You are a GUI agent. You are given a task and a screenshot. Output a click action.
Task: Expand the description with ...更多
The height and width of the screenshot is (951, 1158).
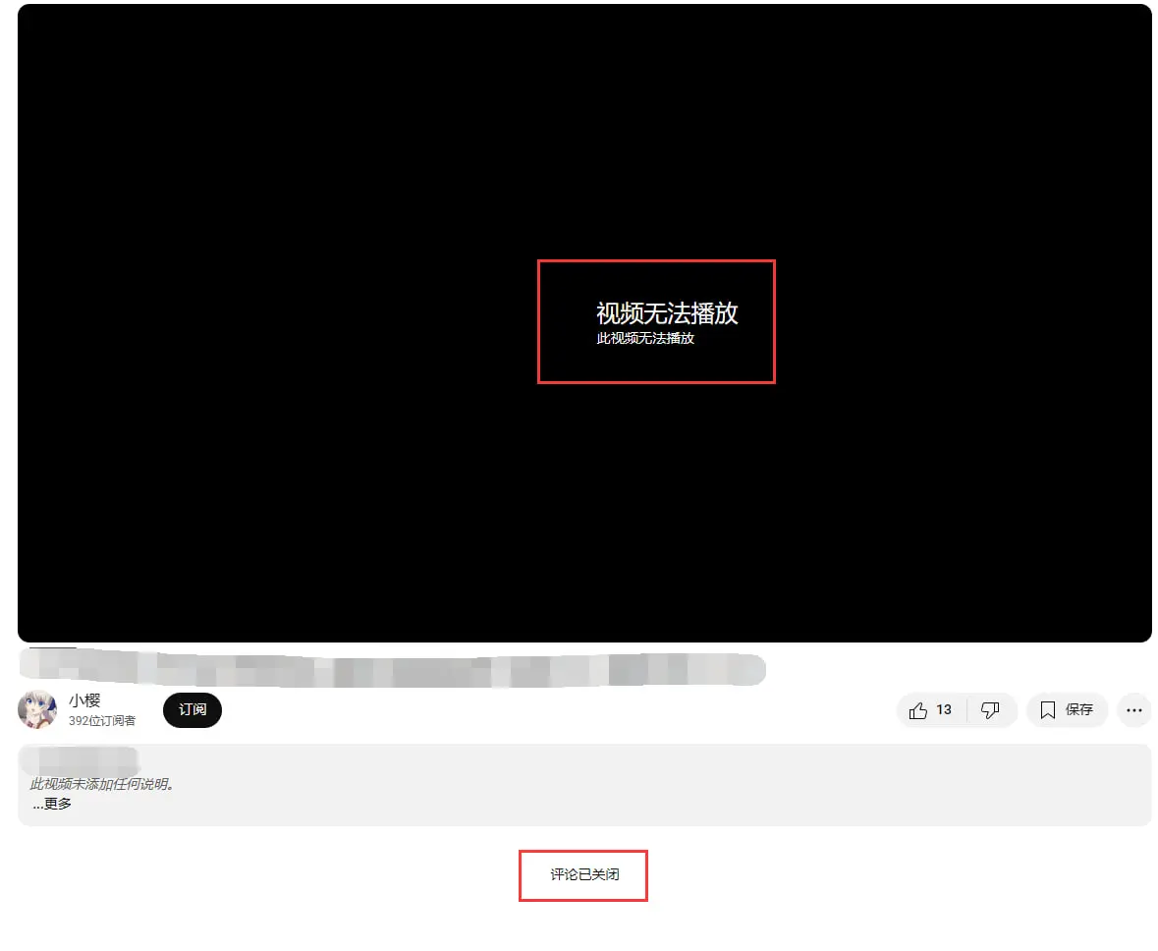(x=52, y=804)
